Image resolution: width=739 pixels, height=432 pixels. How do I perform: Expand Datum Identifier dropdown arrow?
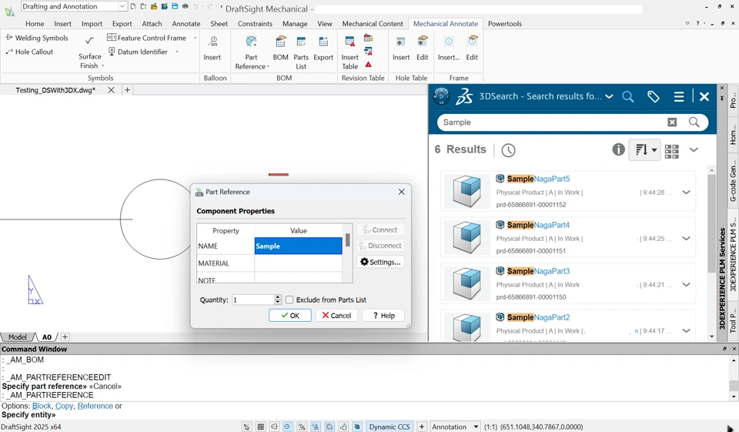click(x=177, y=52)
